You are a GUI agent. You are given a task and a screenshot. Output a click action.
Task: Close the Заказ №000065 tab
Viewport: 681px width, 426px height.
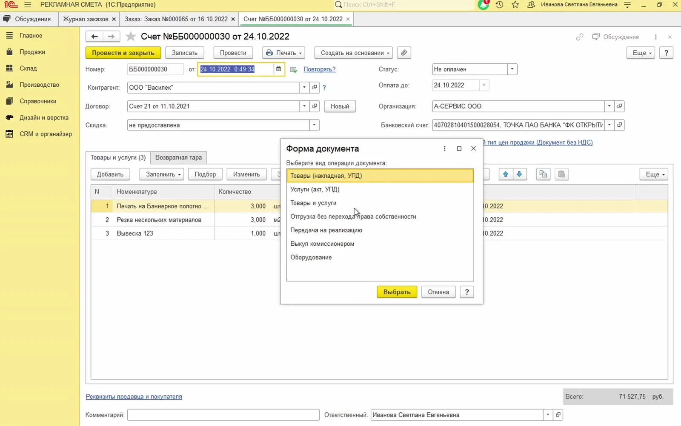pyautogui.click(x=233, y=19)
